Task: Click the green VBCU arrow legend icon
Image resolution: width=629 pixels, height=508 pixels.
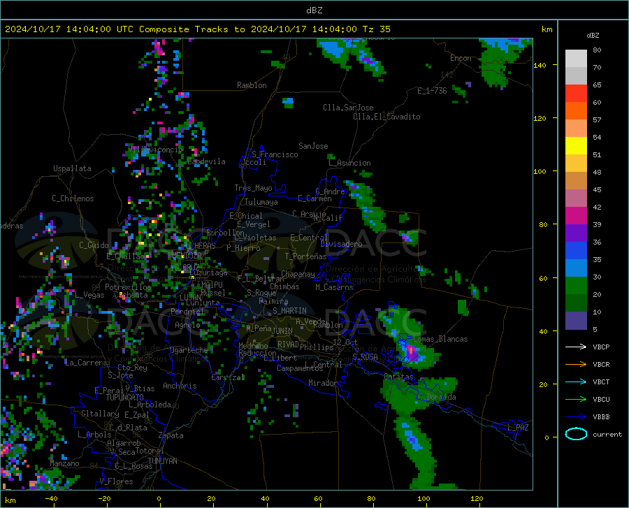Action: (x=576, y=400)
